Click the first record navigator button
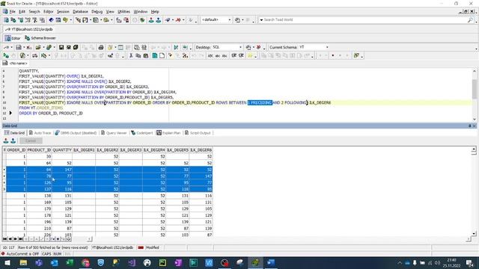The width and height of the screenshot is (479, 269). tap(5, 239)
